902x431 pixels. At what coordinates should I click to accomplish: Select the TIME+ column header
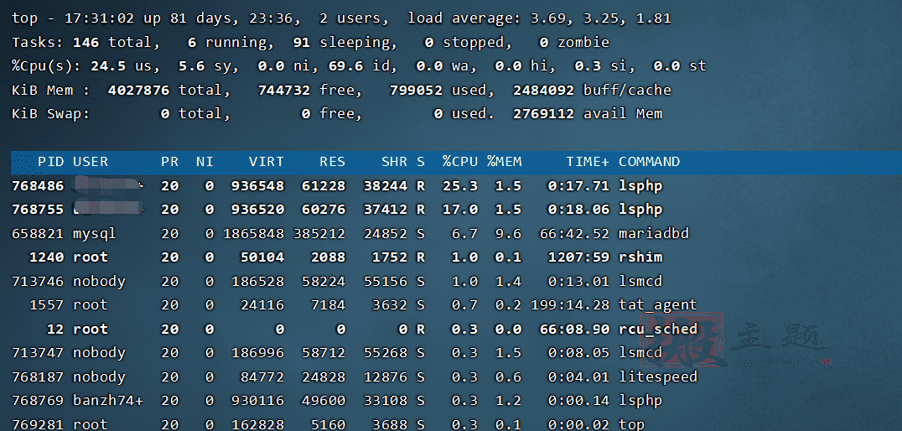click(588, 163)
